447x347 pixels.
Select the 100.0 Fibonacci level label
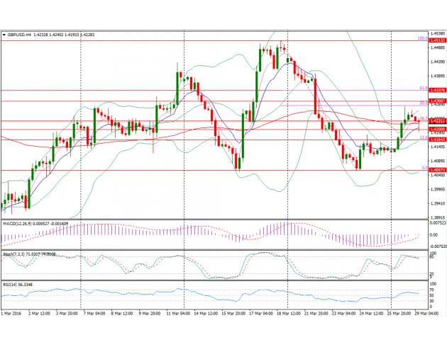point(421,38)
